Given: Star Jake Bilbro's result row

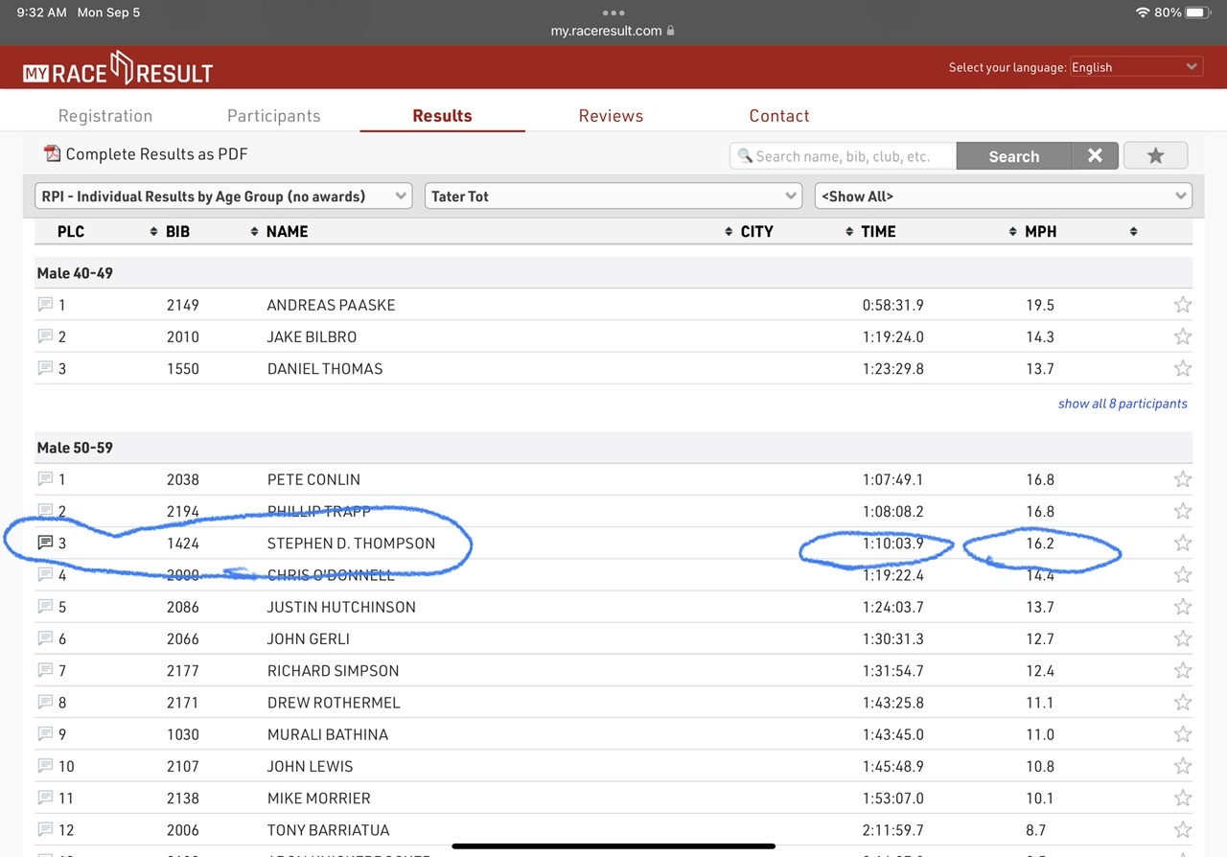Looking at the screenshot, I should point(1183,336).
